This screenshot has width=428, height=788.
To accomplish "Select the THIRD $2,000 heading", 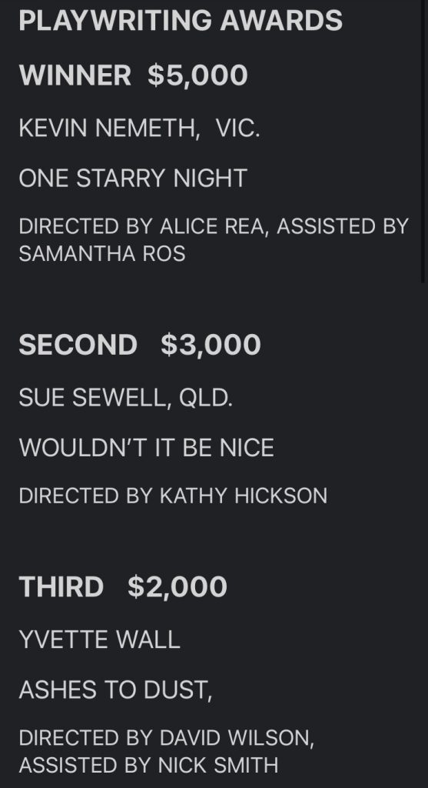I will [x=123, y=587].
